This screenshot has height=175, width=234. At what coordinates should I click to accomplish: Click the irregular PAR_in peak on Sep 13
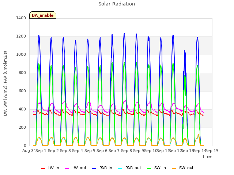coord(185,51)
